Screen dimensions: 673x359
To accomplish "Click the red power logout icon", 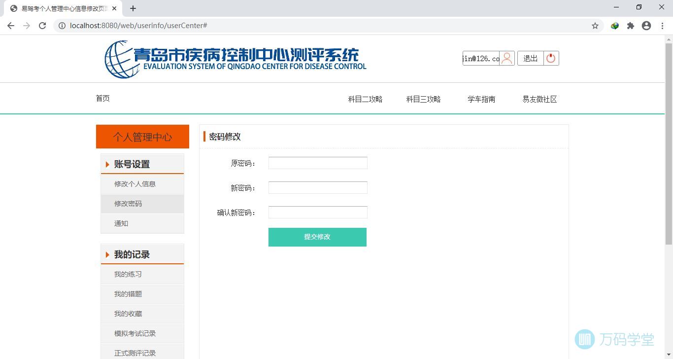I will tap(551, 58).
